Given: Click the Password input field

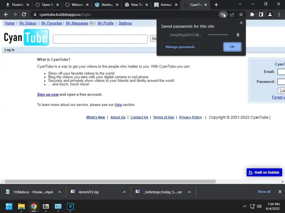Looking at the screenshot, I should pyautogui.click(x=281, y=82).
